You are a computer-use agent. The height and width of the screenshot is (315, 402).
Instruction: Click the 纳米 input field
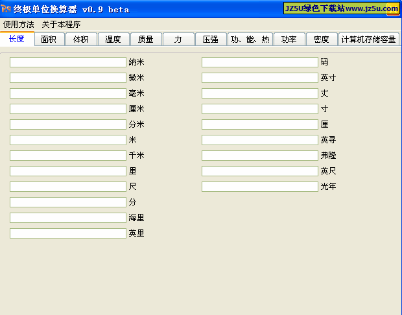point(68,62)
